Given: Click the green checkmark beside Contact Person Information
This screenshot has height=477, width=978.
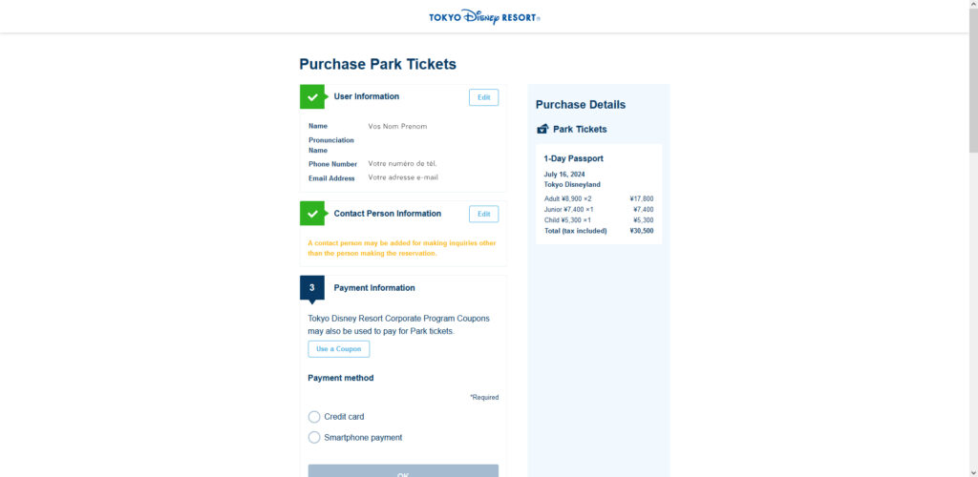Looking at the screenshot, I should [x=312, y=214].
